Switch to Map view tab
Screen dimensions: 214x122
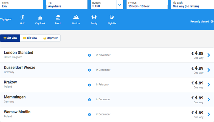click(x=50, y=38)
